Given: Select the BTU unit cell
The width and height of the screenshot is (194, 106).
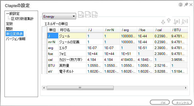Looking at the screenshot, I should pos(53,65).
